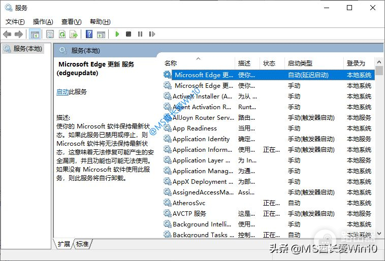Click 正在... status cell of AtherosSvc row
The width and height of the screenshot is (385, 261).
click(271, 203)
